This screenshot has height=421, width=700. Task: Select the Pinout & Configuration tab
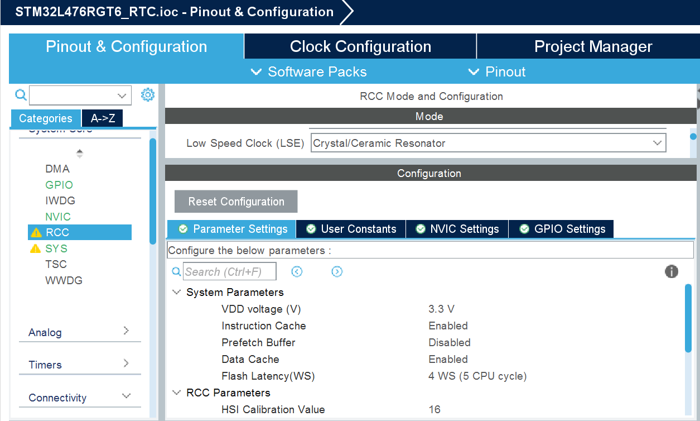click(127, 46)
